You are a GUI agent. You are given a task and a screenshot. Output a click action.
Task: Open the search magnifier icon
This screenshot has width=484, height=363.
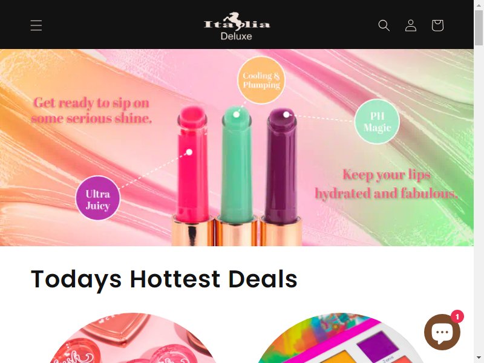[x=384, y=25]
